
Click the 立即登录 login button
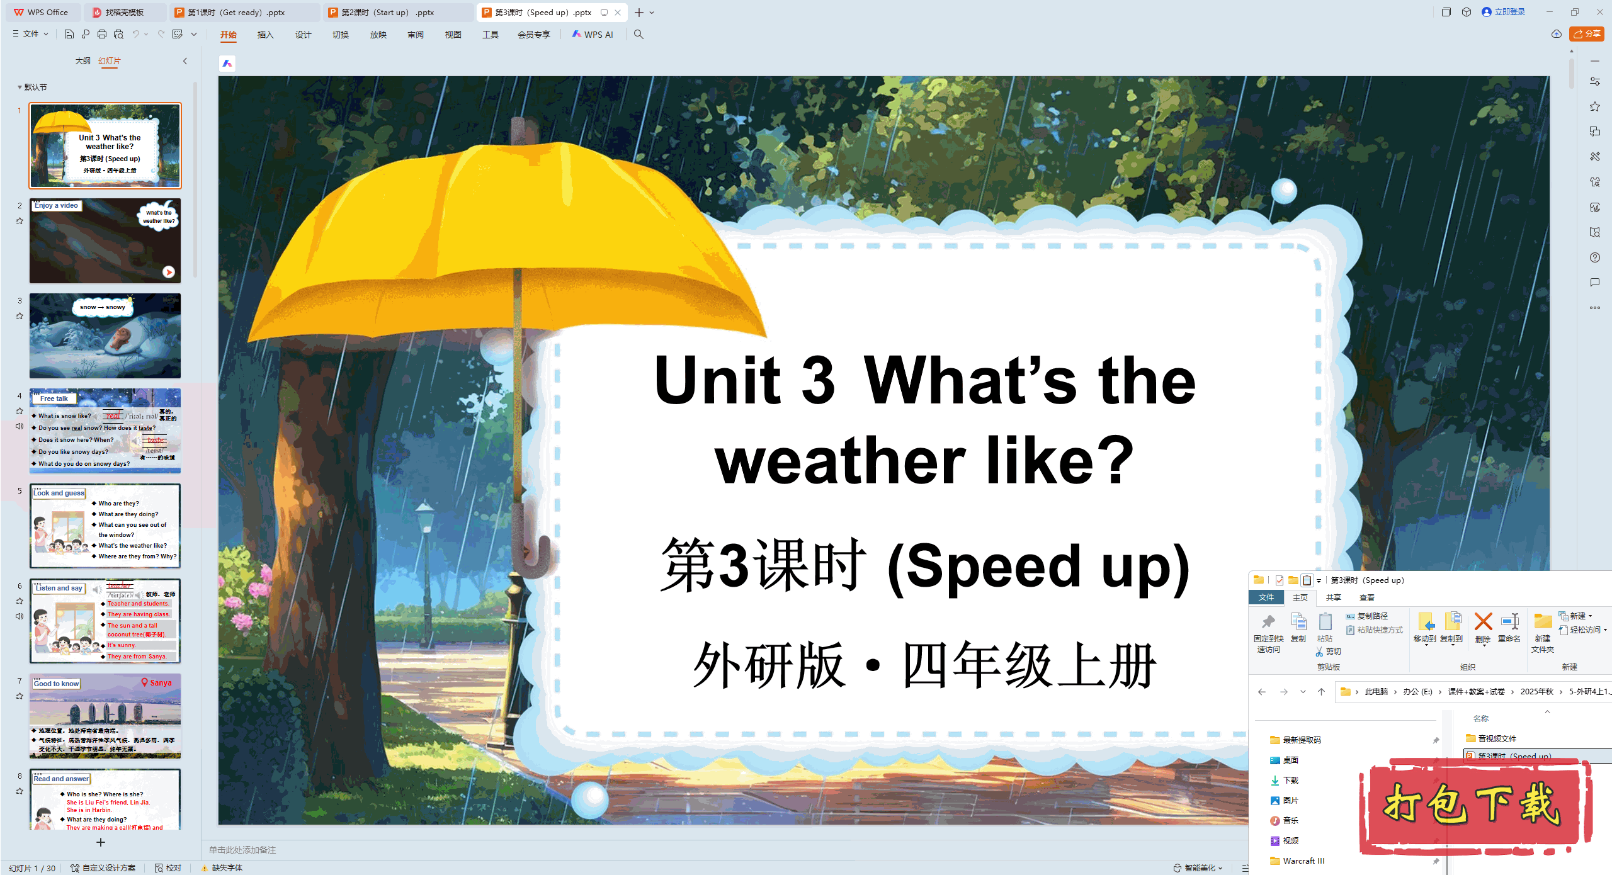[x=1504, y=12]
